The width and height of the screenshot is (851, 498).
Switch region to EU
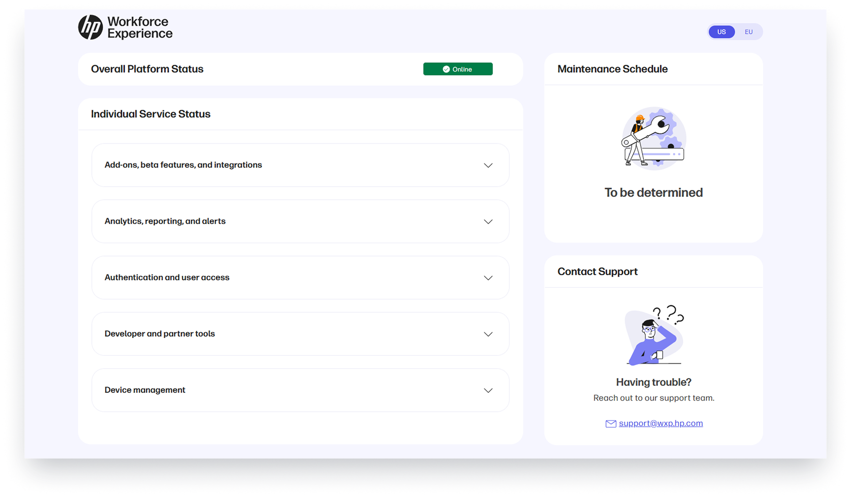click(748, 32)
